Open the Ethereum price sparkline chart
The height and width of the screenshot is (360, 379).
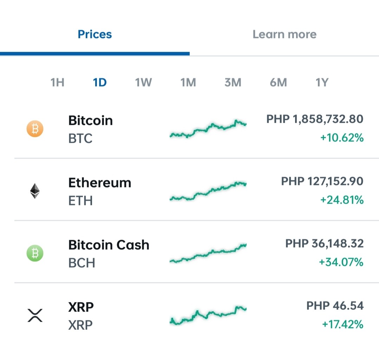[208, 191]
